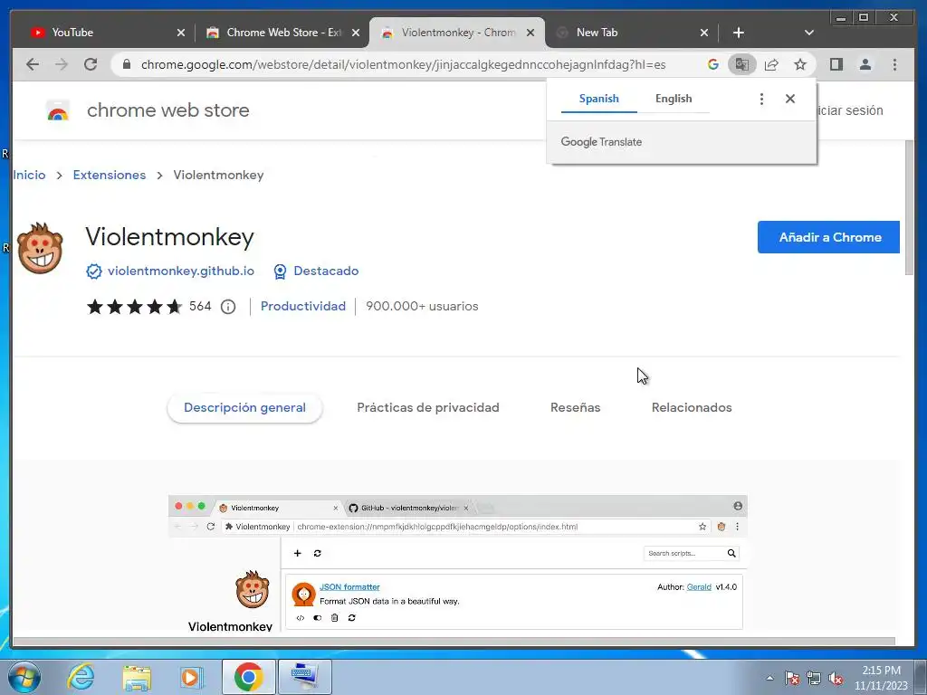The height and width of the screenshot is (695, 927).
Task: Click the padlock site info icon
Action: 127,64
